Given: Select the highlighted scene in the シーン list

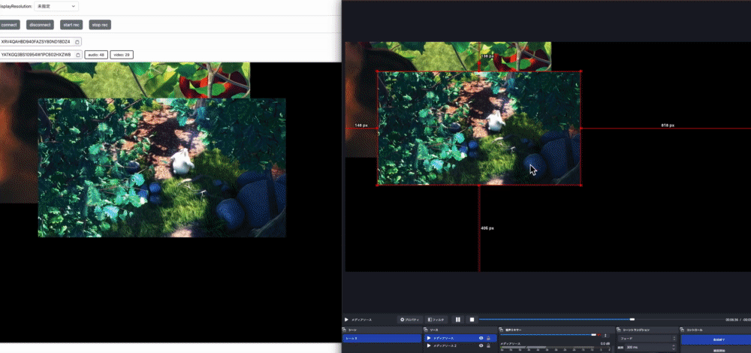Looking at the screenshot, I should 382,338.
